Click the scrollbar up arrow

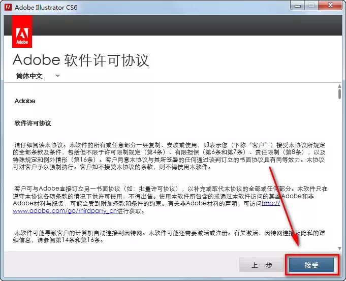click(x=339, y=86)
